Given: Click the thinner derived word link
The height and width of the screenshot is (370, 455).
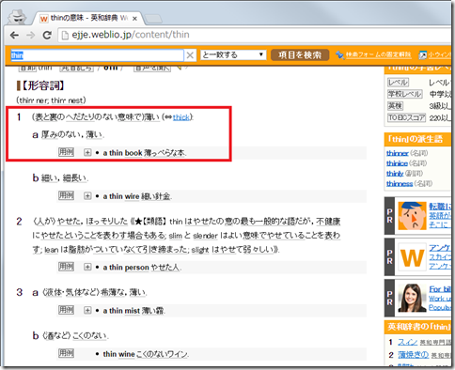Looking at the screenshot, I should [x=398, y=153].
